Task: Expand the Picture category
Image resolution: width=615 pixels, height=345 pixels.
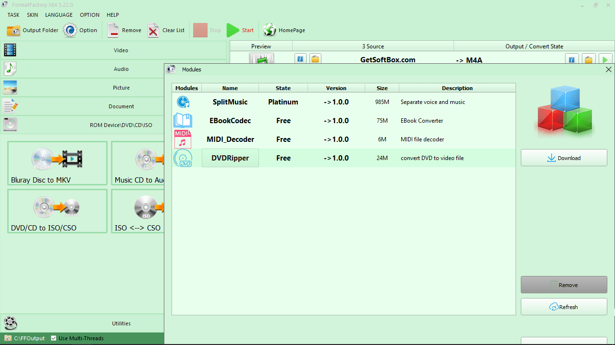Action: click(82, 88)
